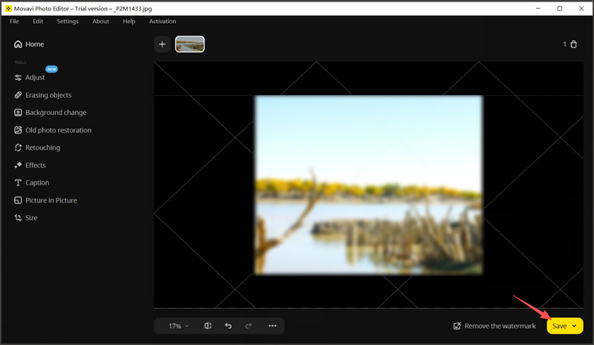Add a Caption to the photo
The height and width of the screenshot is (345, 594).
pos(32,183)
